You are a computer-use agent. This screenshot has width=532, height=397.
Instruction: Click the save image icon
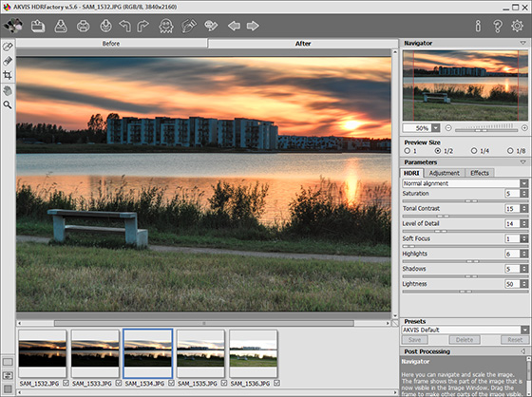pos(61,26)
